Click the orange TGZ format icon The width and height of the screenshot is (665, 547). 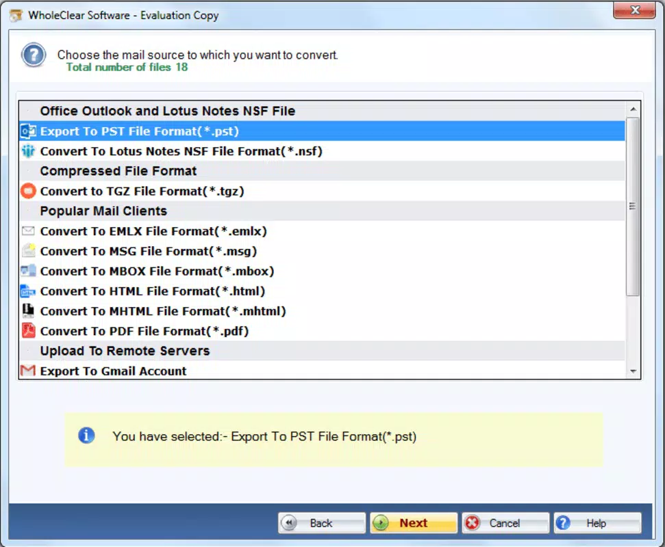click(28, 191)
